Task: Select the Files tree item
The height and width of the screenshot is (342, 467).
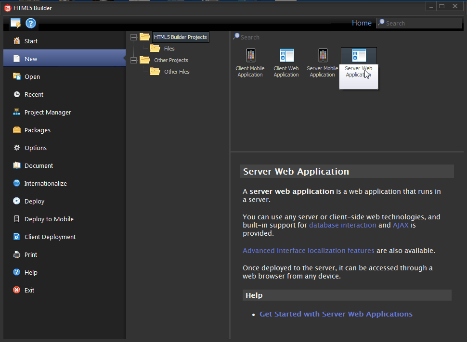Action: [x=169, y=49]
